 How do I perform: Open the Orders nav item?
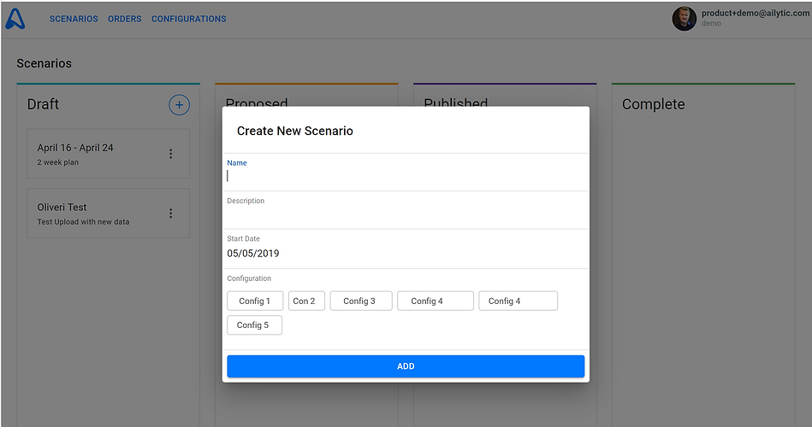coord(125,19)
